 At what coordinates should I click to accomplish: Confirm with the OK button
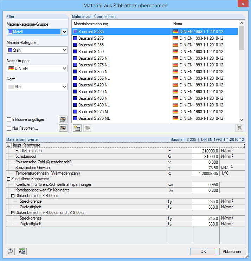(203, 251)
